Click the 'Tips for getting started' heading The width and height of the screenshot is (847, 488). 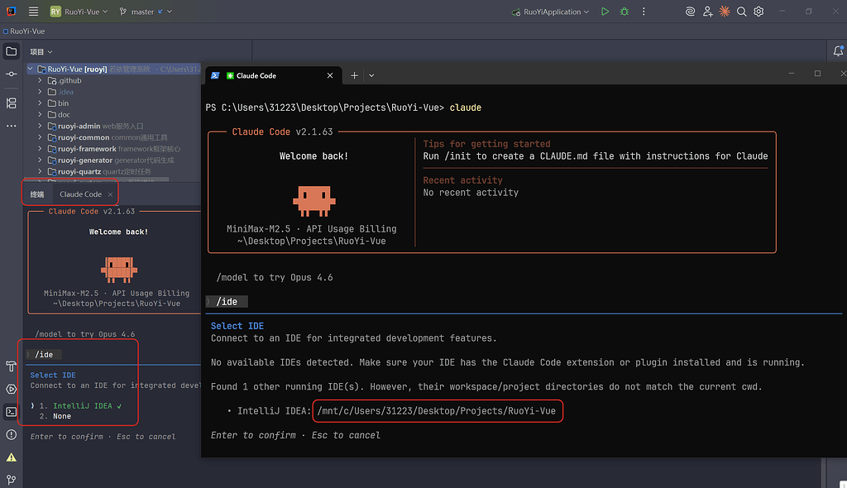coord(486,144)
